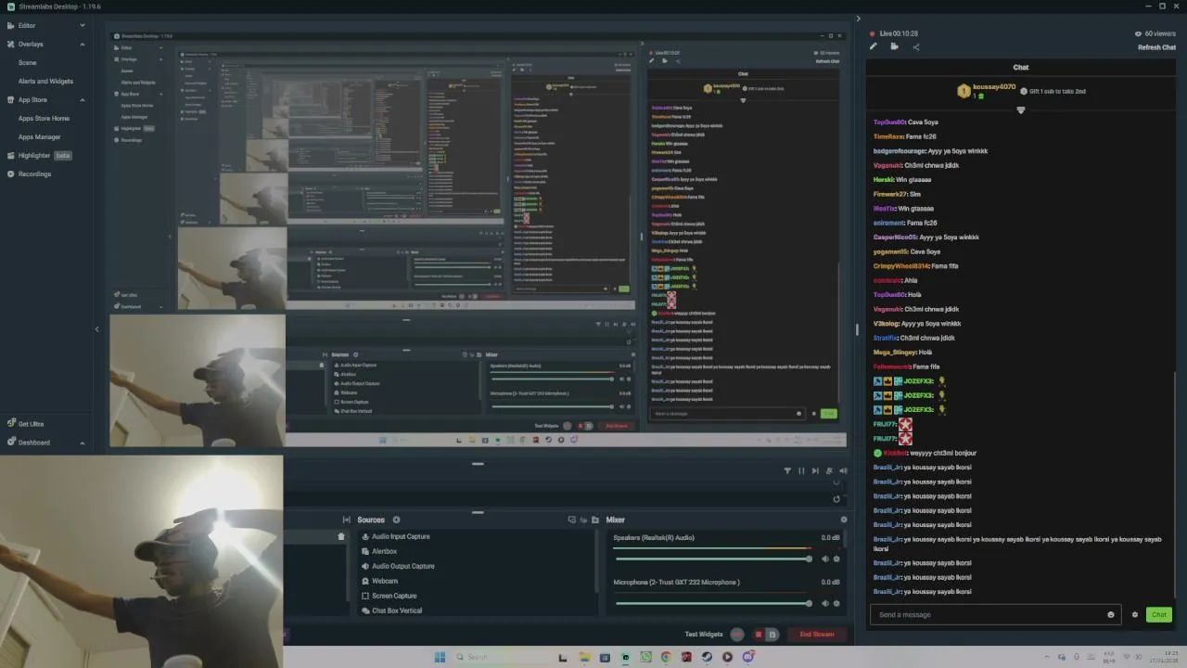Click the KickBot username in chat

(x=895, y=453)
